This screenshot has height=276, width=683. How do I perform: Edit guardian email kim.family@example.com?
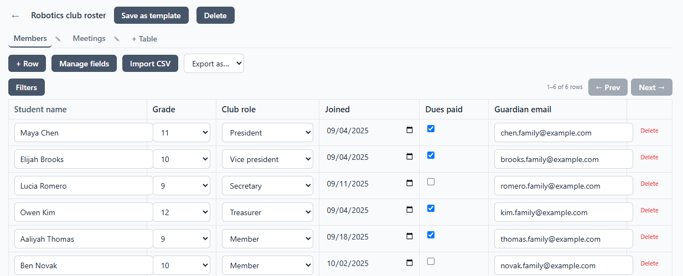click(x=563, y=212)
